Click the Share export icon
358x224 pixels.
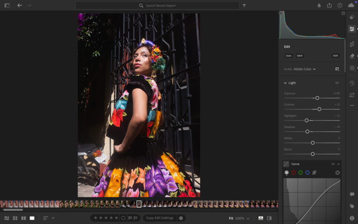pyautogui.click(x=329, y=6)
